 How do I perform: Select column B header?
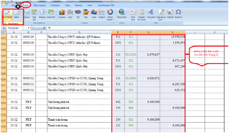pos(28,32)
